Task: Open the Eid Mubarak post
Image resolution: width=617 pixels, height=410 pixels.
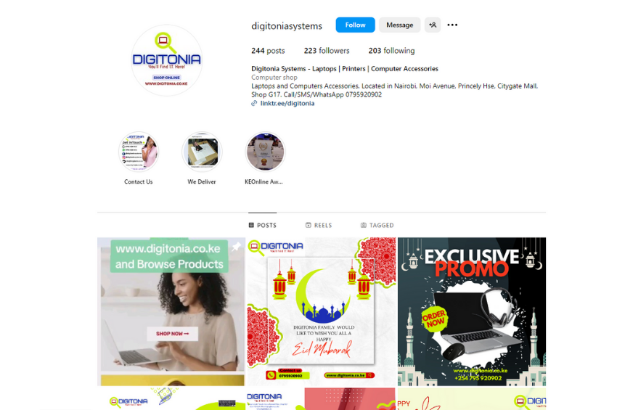Action: (322, 311)
